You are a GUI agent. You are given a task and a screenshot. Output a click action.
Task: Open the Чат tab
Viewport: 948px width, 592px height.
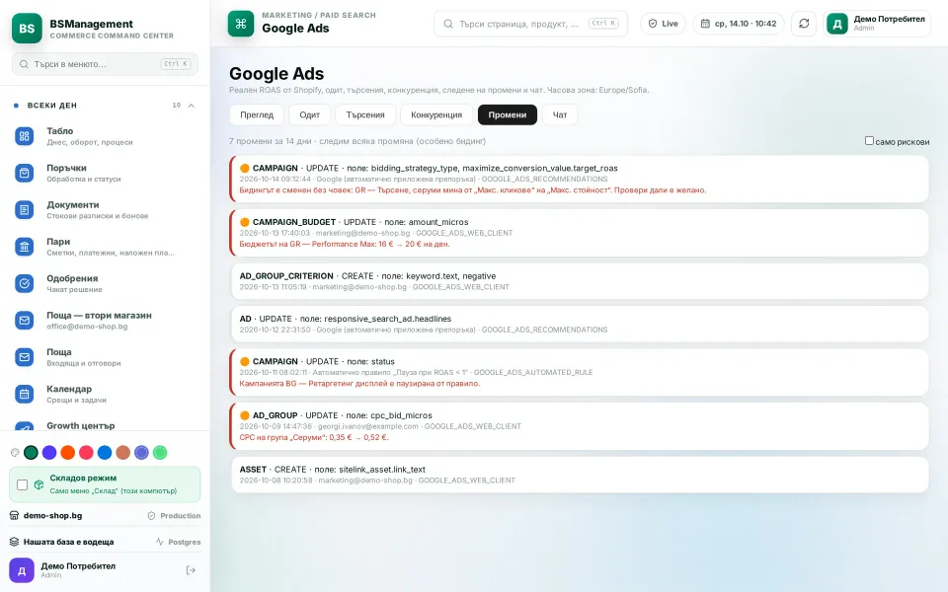[x=560, y=114]
